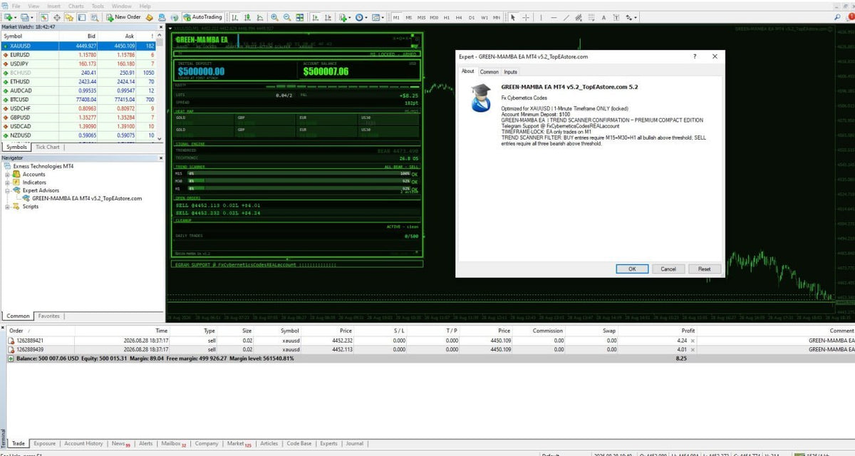
Task: Click Cancel in the Expert dialog
Action: [x=668, y=269]
